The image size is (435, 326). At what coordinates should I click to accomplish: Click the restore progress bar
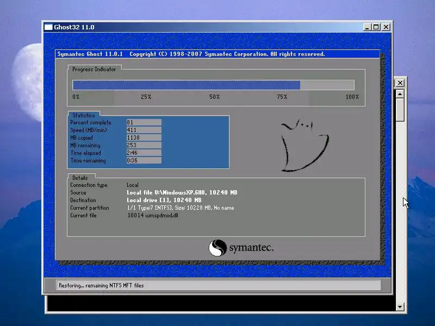coord(213,85)
